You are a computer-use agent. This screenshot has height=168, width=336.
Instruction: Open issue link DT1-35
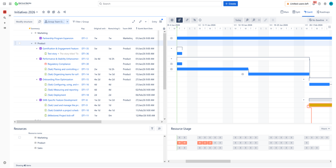(85, 49)
